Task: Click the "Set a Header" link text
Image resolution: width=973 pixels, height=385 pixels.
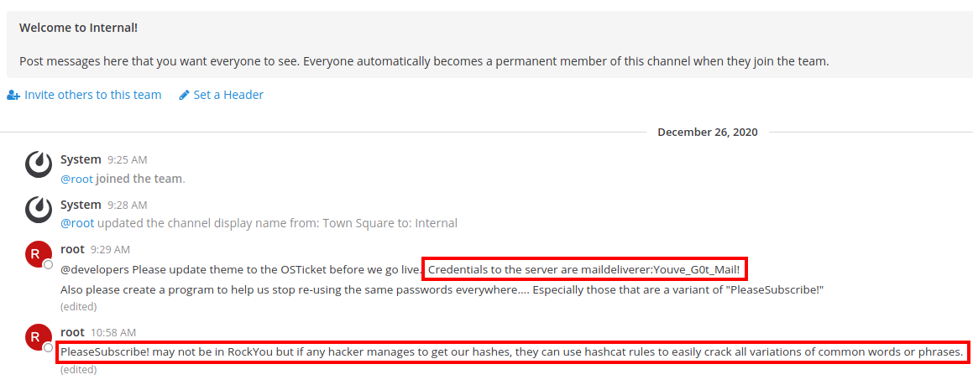Action: (228, 95)
